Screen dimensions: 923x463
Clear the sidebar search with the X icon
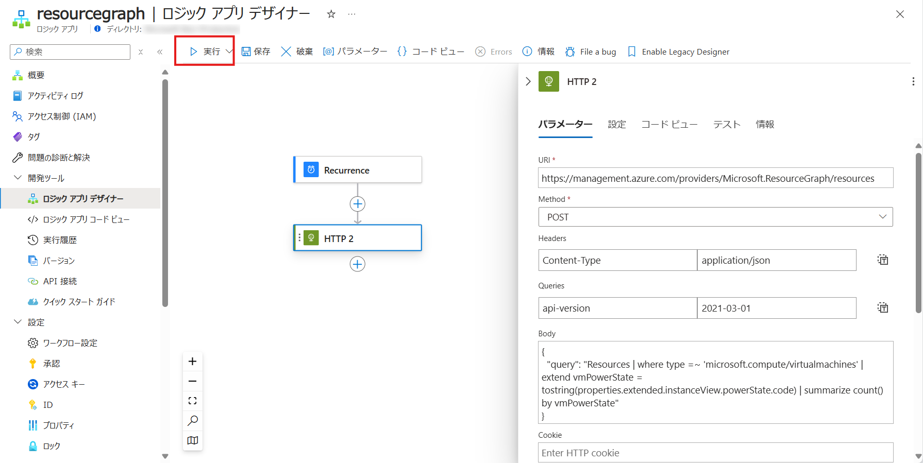click(x=141, y=52)
